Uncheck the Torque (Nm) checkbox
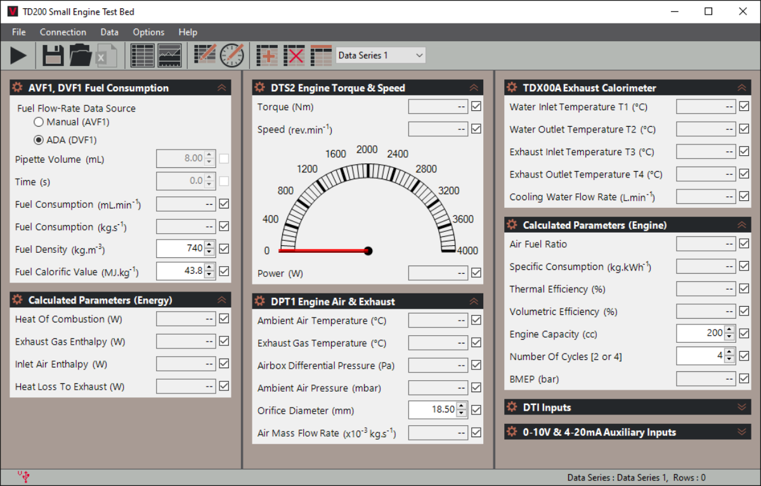Screen dimensions: 761x486 (476, 106)
